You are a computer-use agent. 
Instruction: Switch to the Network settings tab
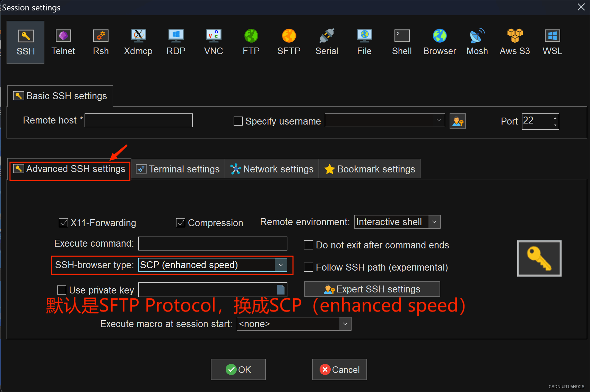coord(272,169)
